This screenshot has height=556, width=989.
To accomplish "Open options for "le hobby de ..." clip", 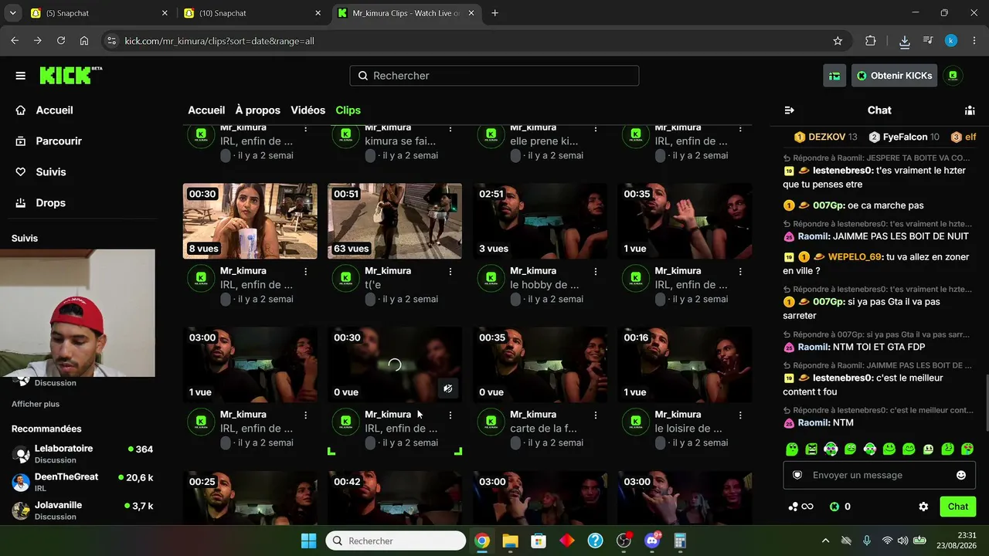I will pyautogui.click(x=596, y=272).
